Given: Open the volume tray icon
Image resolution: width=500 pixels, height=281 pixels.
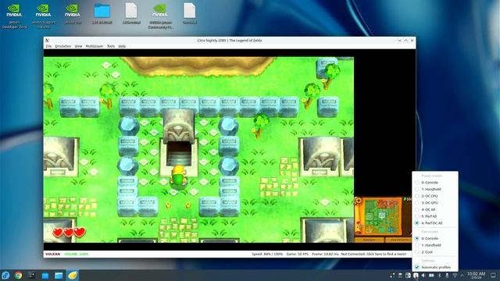Looking at the screenshot, I should [x=423, y=276].
